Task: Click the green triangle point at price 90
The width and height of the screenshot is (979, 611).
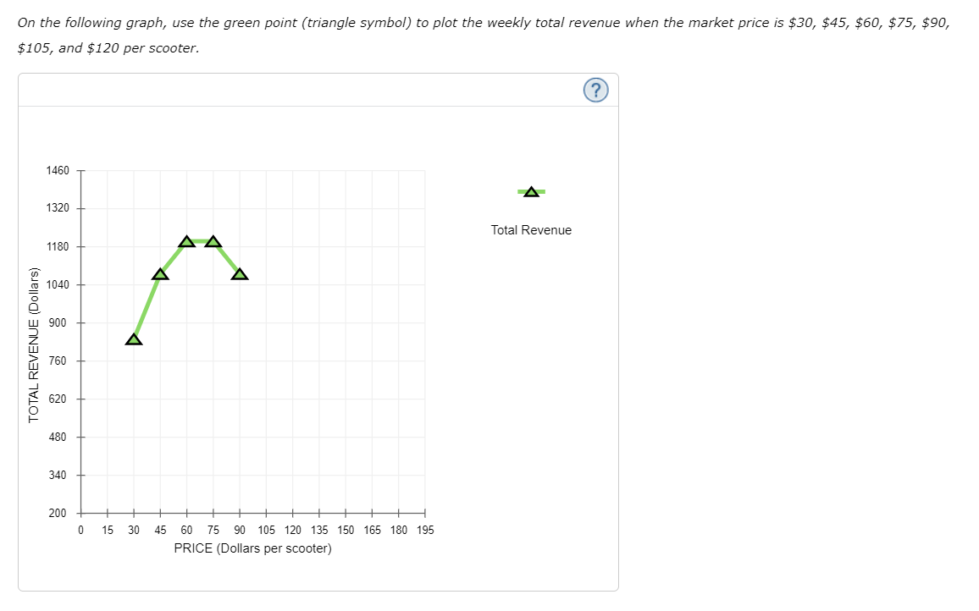Action: tap(239, 272)
